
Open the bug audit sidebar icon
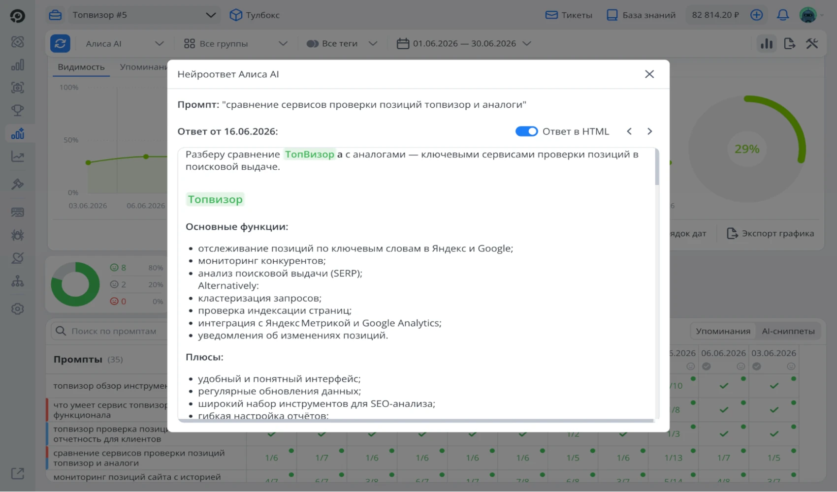(18, 235)
